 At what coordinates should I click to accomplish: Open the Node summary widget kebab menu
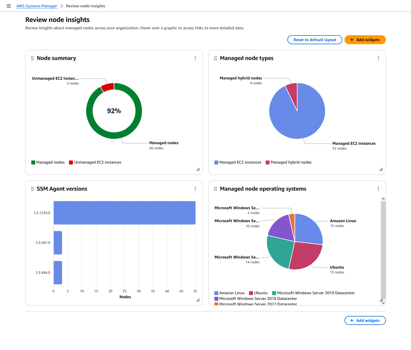coord(195,58)
